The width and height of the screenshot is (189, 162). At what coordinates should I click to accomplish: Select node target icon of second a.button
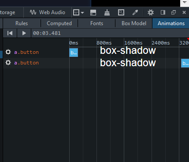[x=8, y=63]
